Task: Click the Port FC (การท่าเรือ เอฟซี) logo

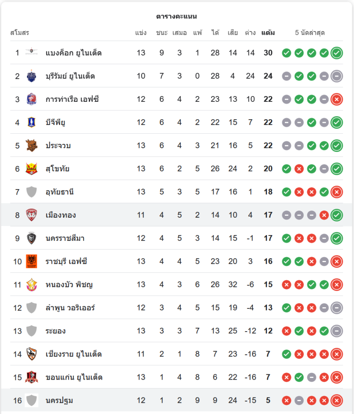Action: coord(31,99)
